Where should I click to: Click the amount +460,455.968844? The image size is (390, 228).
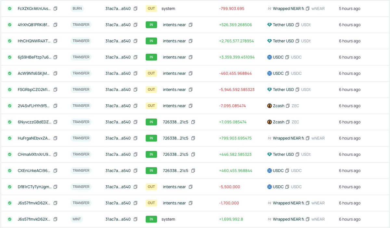click(235, 171)
